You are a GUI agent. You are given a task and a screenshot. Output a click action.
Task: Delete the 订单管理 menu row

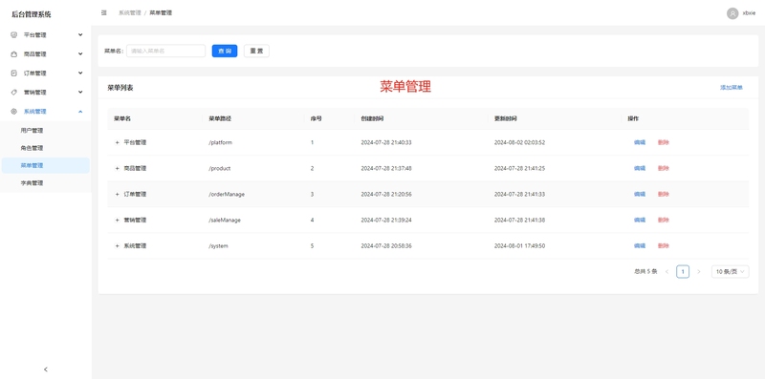(664, 195)
